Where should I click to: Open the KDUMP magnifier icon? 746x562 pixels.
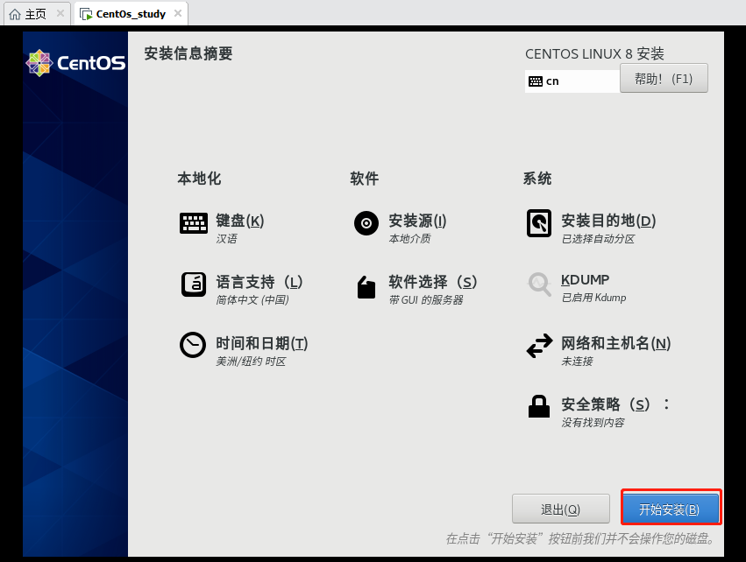point(538,285)
